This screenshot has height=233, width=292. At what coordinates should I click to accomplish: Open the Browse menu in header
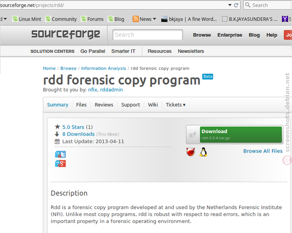pyautogui.click(x=202, y=35)
